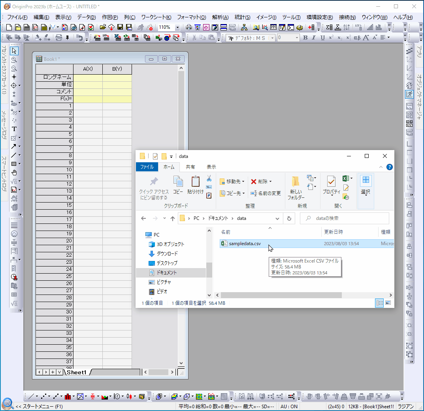Select the A(X) column header in Book1
Screen dimensions: 424x411
click(x=88, y=69)
